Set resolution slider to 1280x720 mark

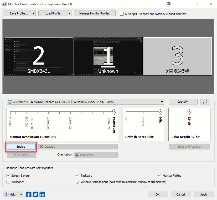48,113
